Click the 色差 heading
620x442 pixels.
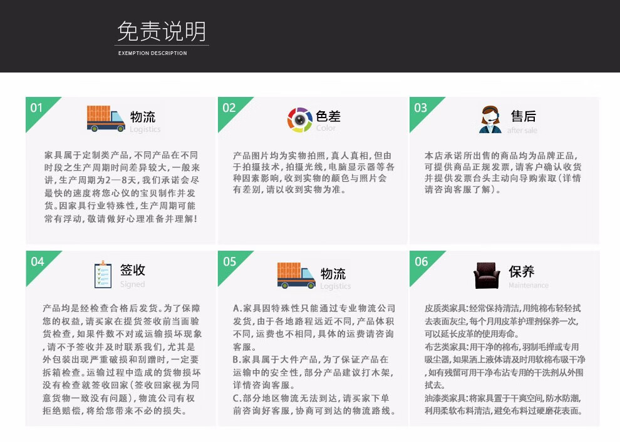(328, 116)
